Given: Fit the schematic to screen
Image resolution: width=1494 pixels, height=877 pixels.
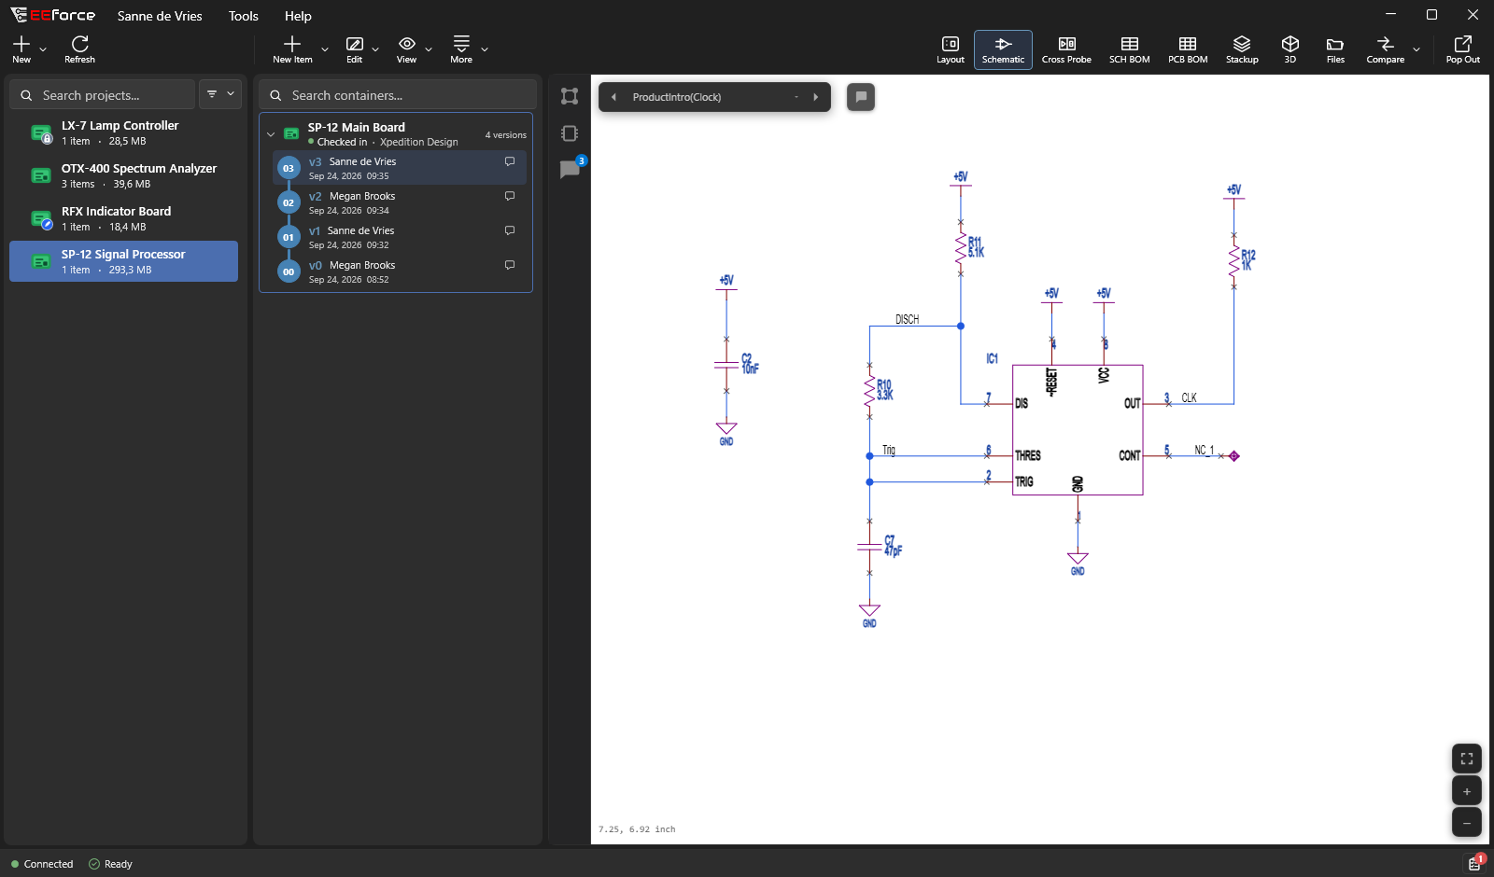Looking at the screenshot, I should tap(1467, 759).
